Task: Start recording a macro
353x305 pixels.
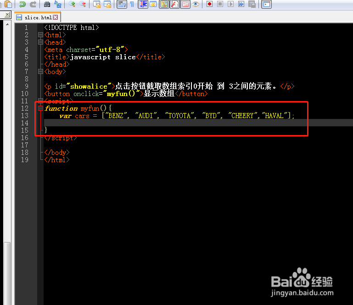Action: [210, 4]
